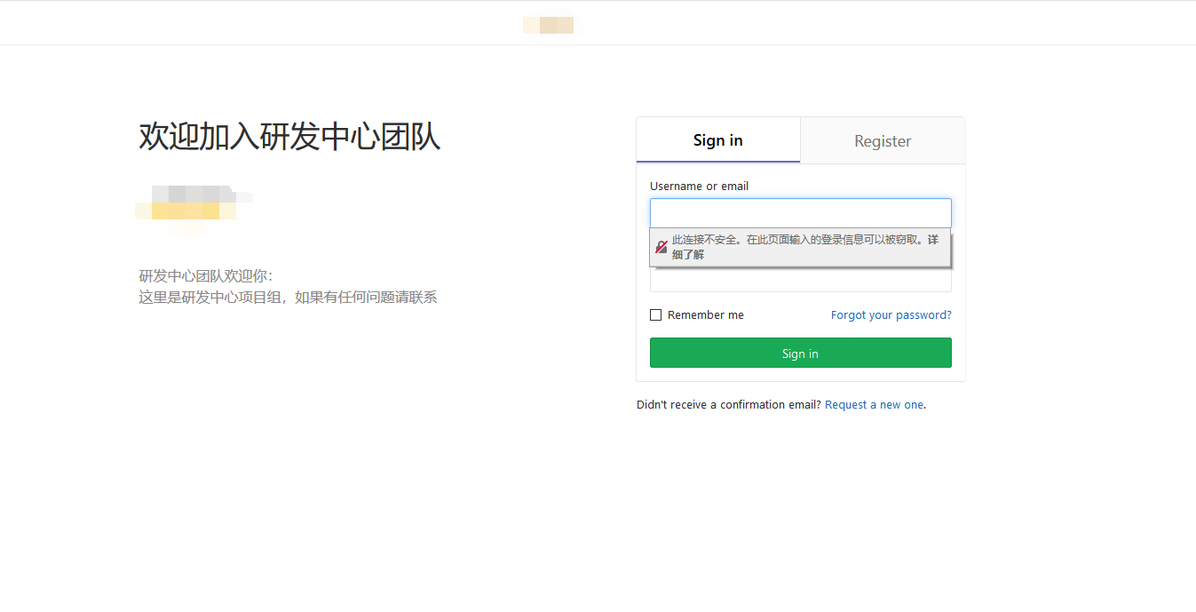Click the crossed-out lock insecure connection icon
Screen dimensions: 1196x612
661,247
